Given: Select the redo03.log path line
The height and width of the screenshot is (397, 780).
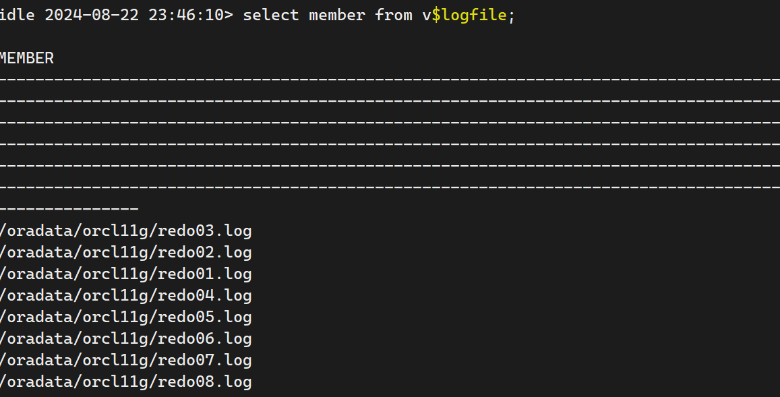Looking at the screenshot, I should tap(126, 231).
